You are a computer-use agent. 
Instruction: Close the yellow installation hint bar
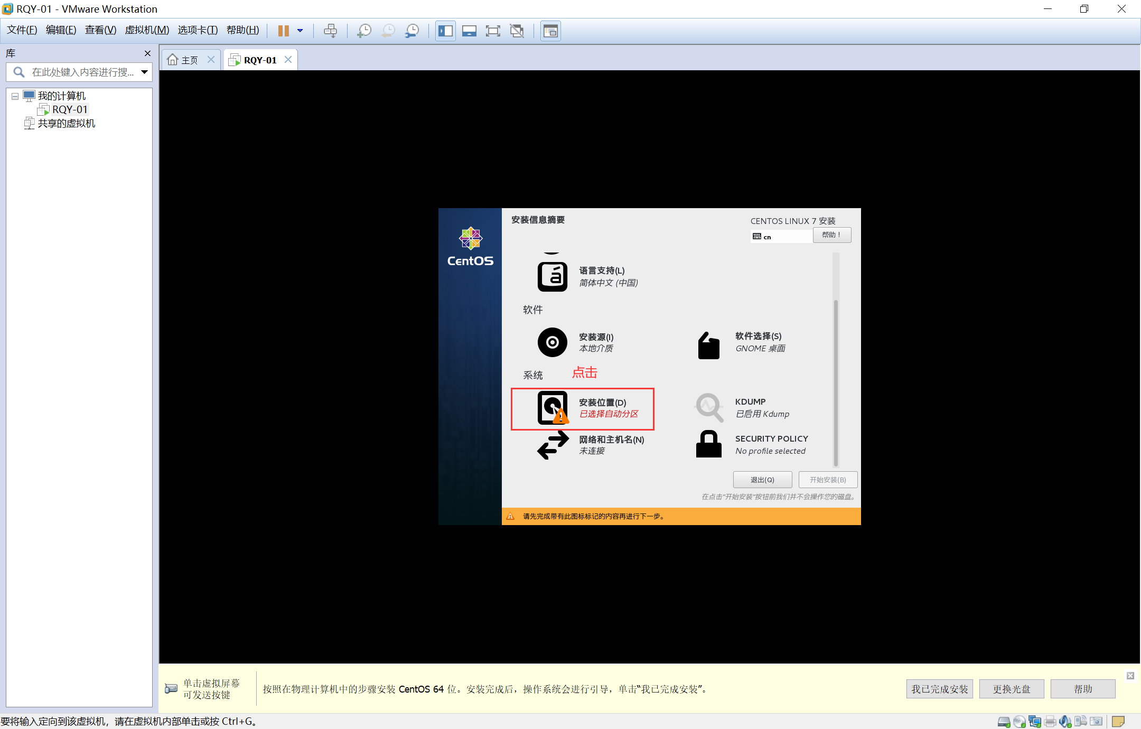[x=1130, y=676]
